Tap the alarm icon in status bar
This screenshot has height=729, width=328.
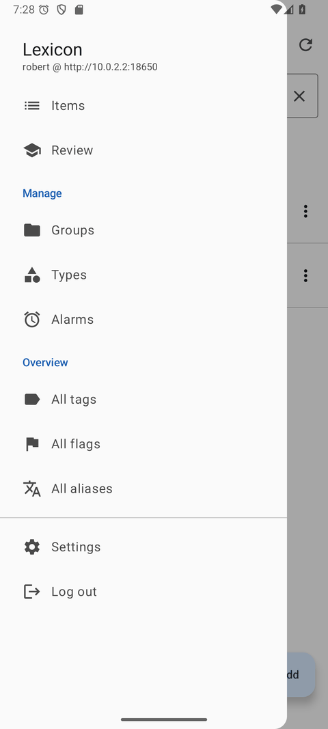point(44,10)
